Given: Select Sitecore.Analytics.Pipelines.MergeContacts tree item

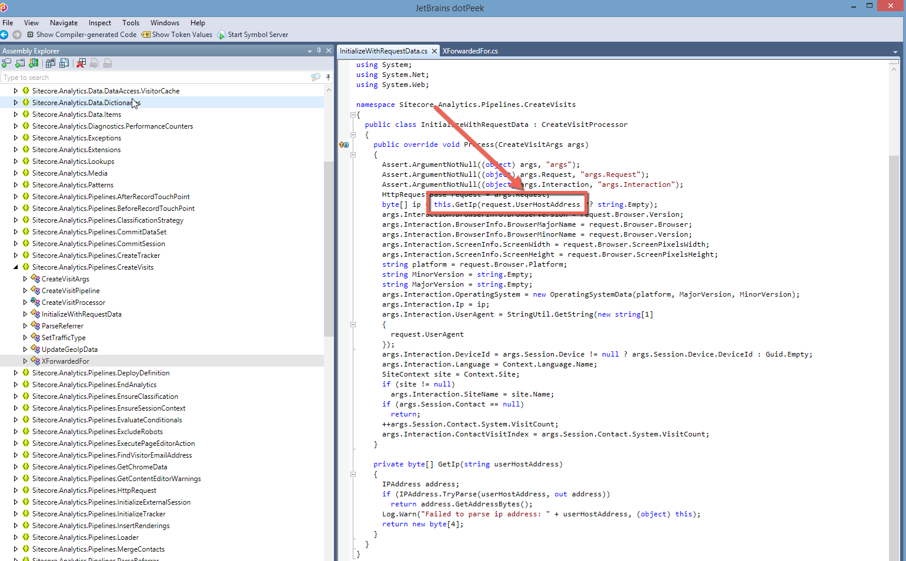Looking at the screenshot, I should [98, 549].
